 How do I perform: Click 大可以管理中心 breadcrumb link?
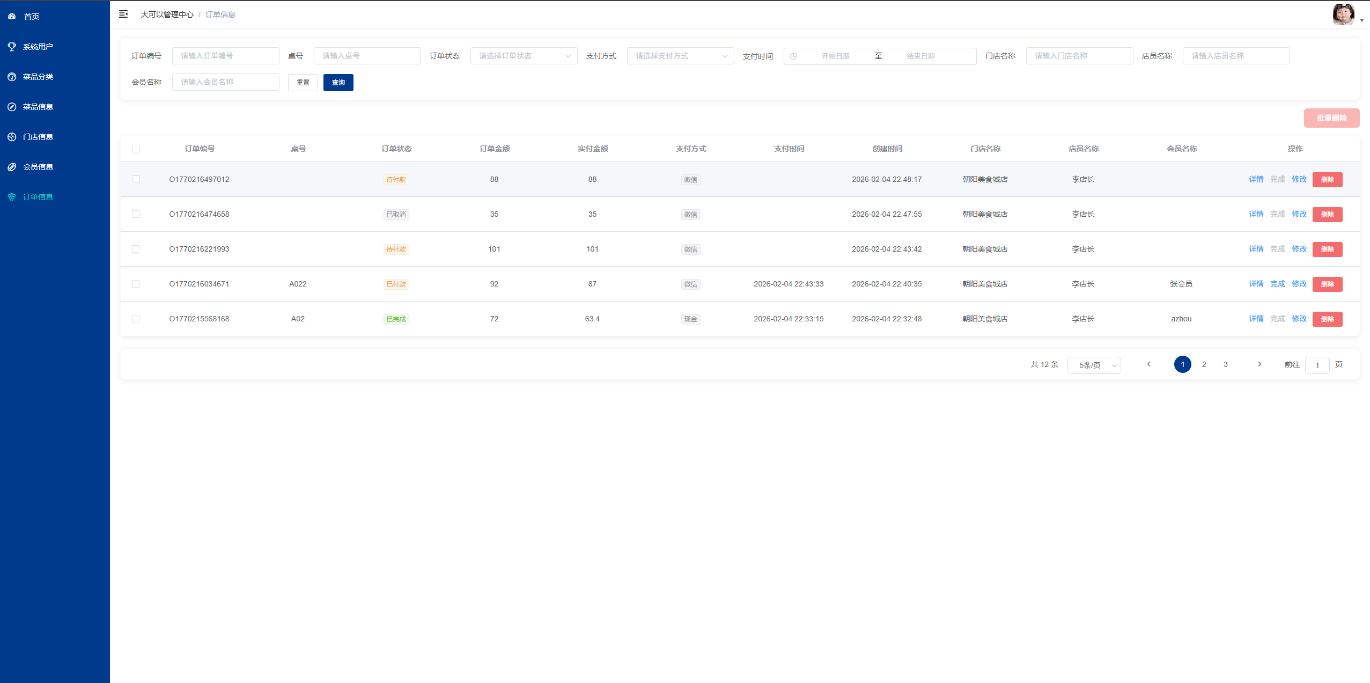[167, 14]
